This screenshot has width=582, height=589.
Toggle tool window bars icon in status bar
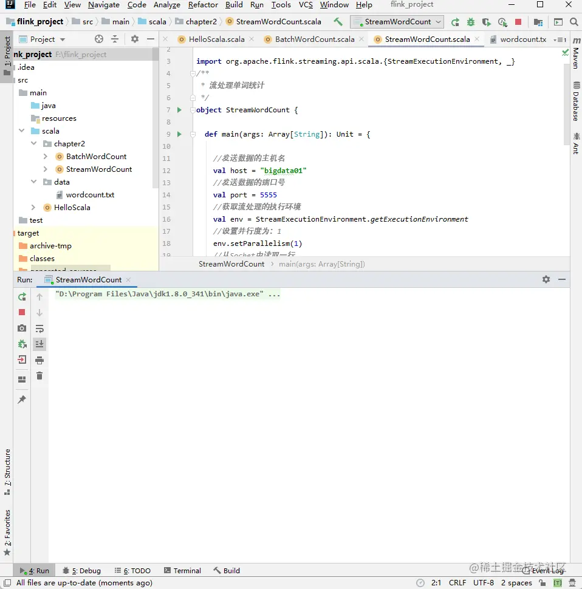7,582
